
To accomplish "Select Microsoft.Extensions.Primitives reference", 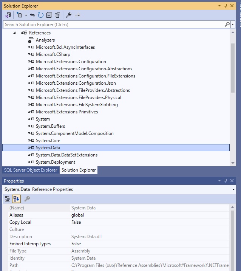I will tap(67, 112).
